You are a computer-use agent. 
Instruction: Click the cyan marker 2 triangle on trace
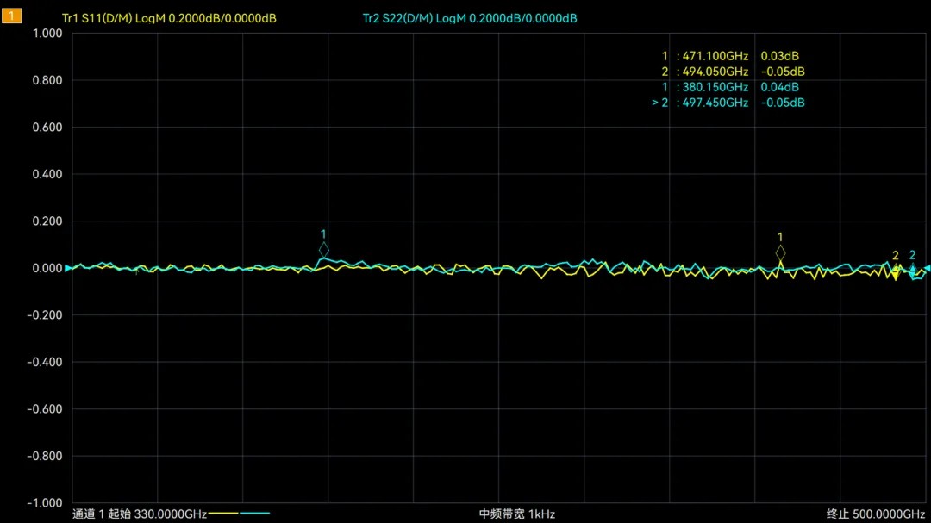pos(913,268)
